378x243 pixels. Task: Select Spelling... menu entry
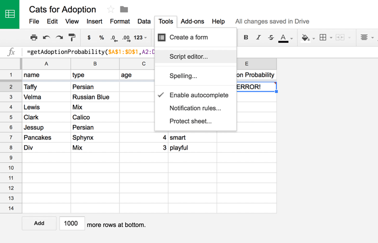click(x=195, y=76)
